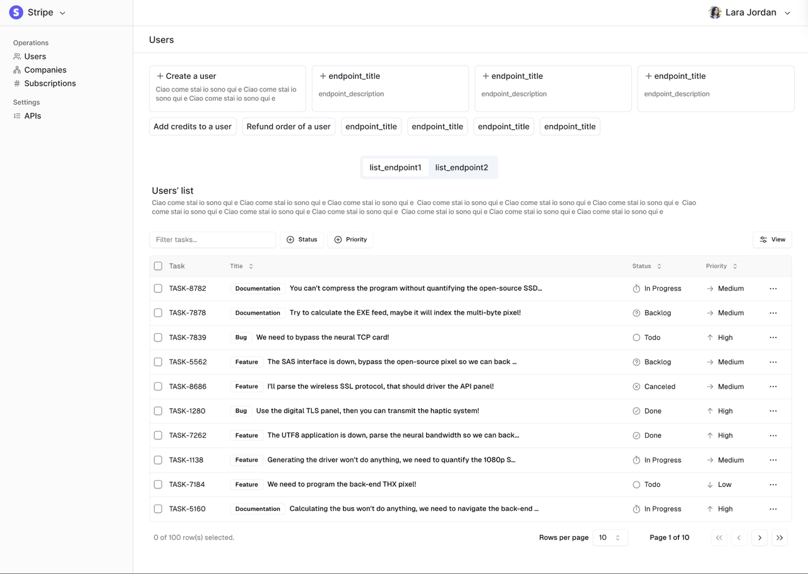Open row actions menu for TASK-8782

pos(773,288)
